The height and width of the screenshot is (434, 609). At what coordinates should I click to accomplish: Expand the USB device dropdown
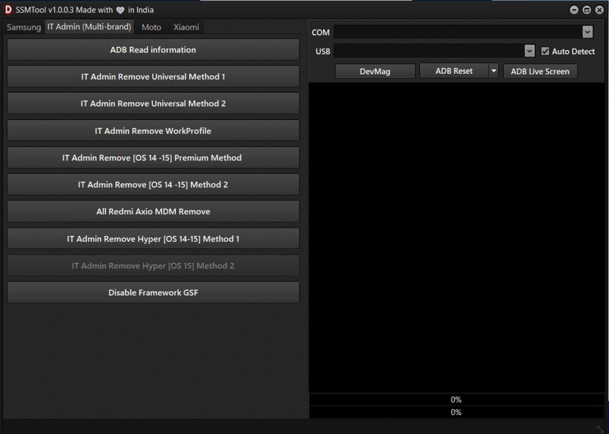click(530, 52)
